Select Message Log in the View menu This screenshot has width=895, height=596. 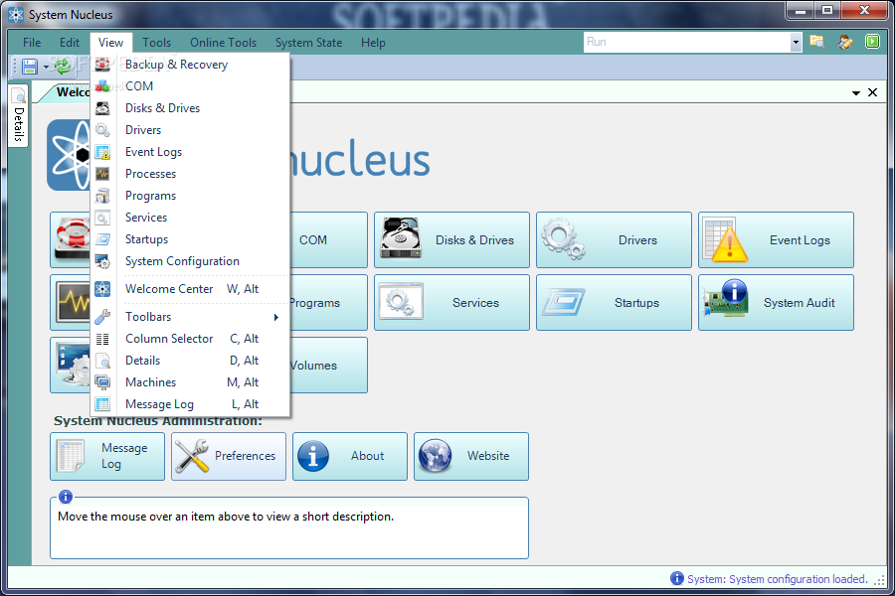(x=190, y=404)
